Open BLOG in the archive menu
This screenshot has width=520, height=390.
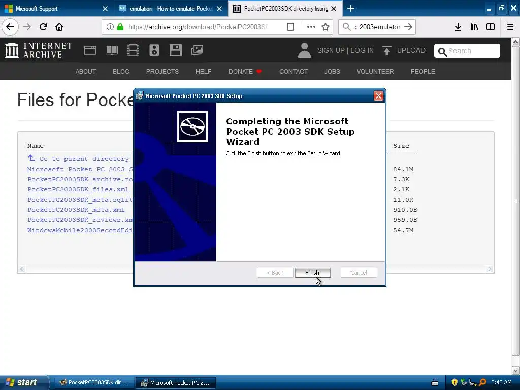121,71
